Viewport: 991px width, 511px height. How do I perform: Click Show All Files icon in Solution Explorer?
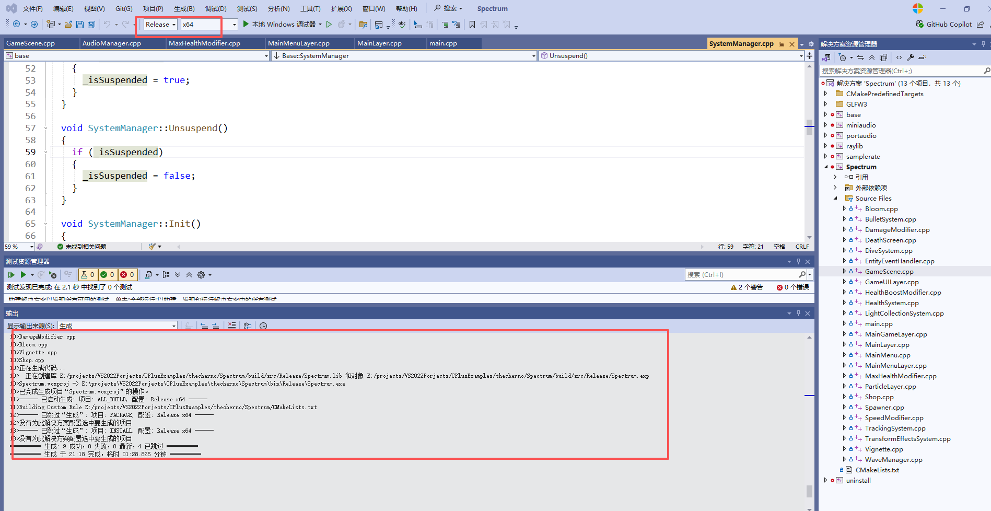tap(883, 57)
